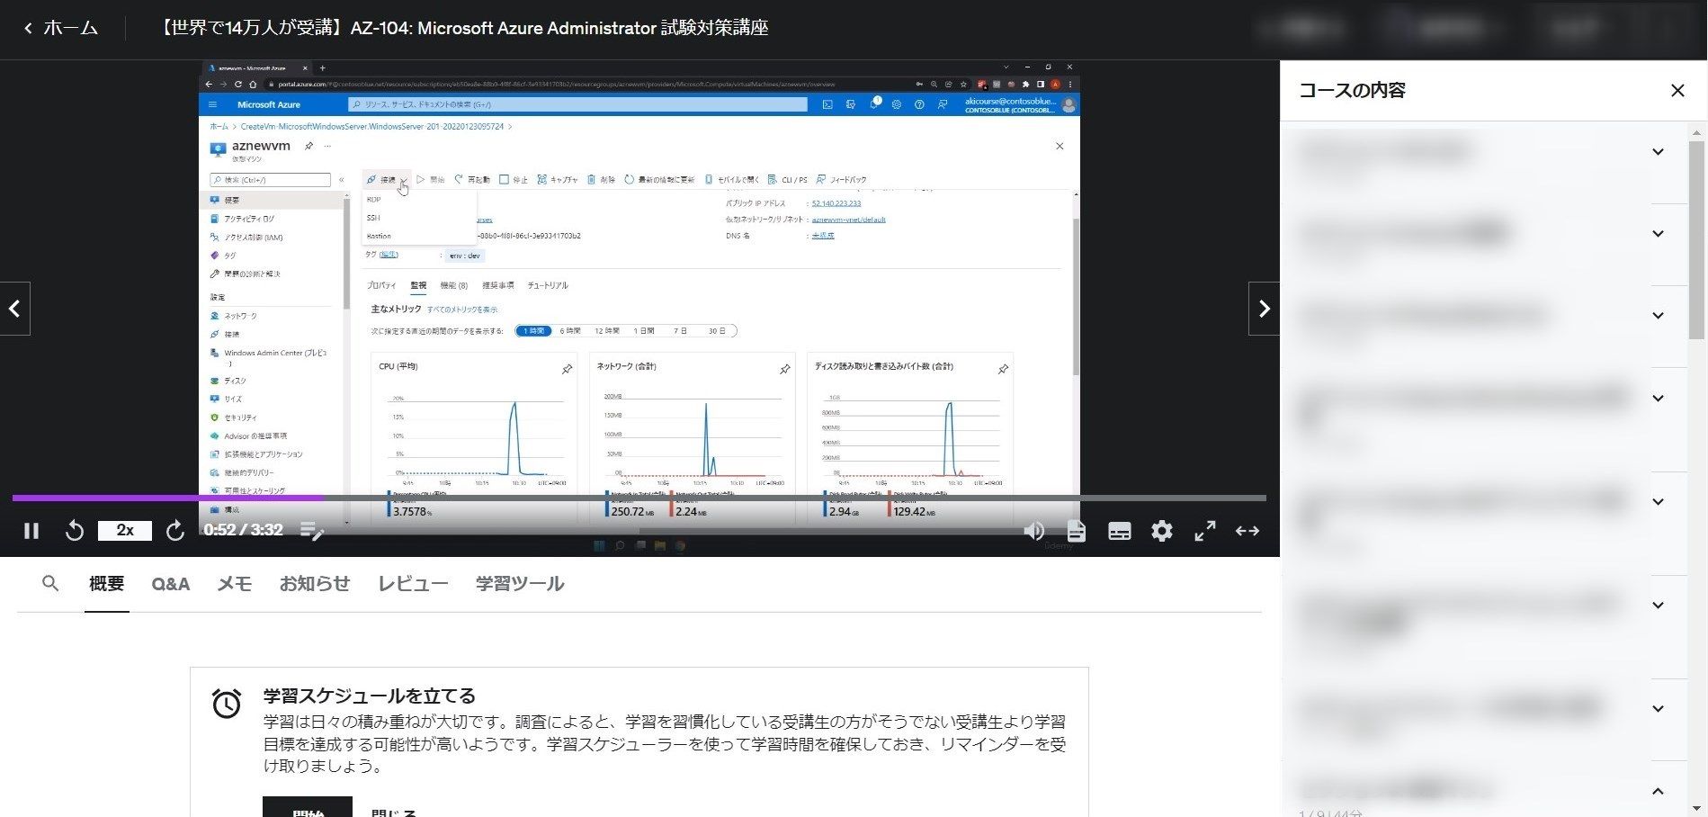Toggle expanded view arrows icon
Viewport: 1708px width, 817px height.
pos(1247,531)
